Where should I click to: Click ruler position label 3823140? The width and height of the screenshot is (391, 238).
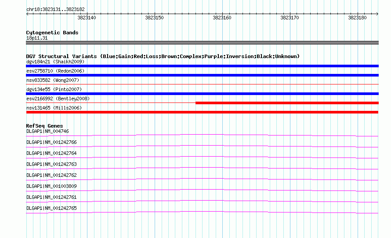click(87, 18)
